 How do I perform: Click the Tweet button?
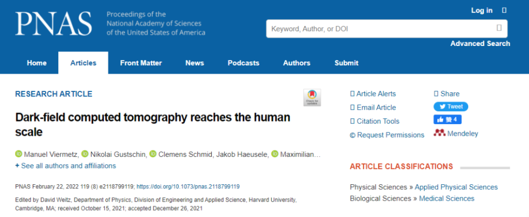[451, 107]
